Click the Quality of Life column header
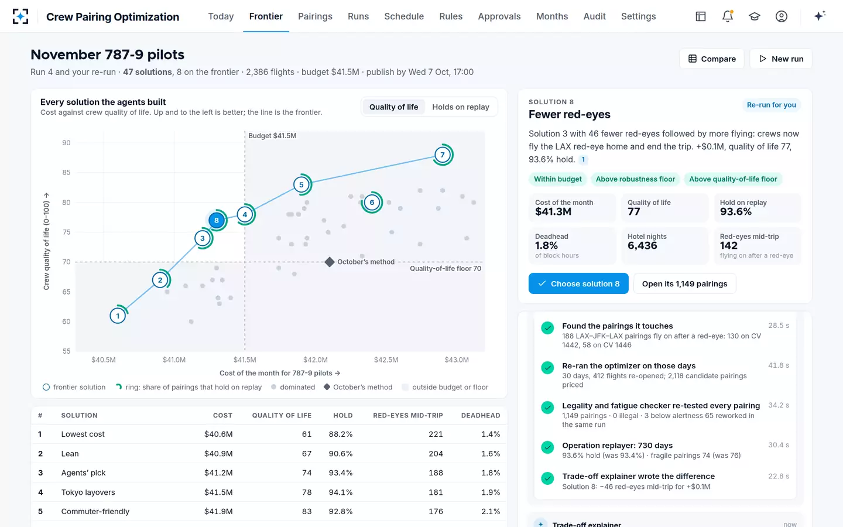 click(282, 415)
